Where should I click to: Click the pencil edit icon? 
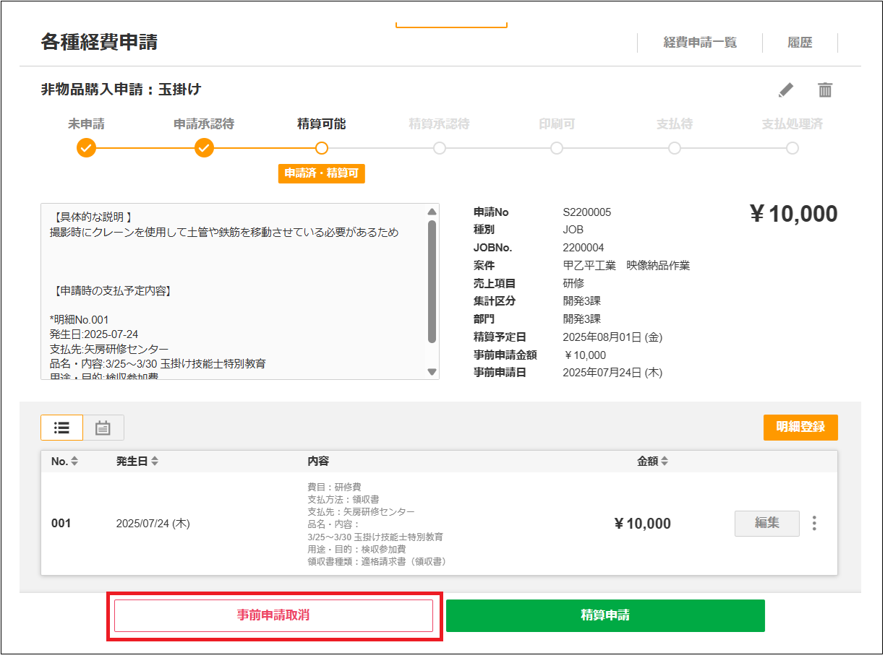point(786,90)
